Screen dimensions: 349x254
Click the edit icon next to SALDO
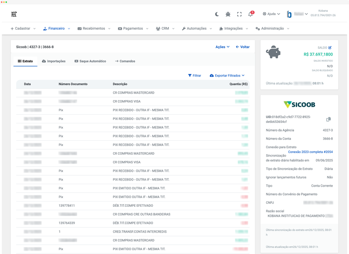point(330,47)
